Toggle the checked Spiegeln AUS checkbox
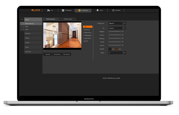 coord(116,49)
